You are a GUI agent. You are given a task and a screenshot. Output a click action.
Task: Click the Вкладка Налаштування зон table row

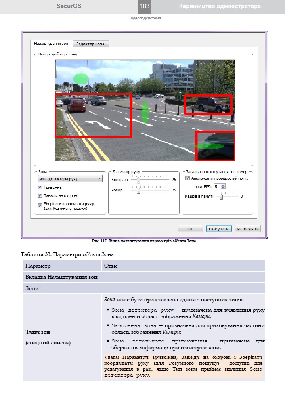pos(144,277)
